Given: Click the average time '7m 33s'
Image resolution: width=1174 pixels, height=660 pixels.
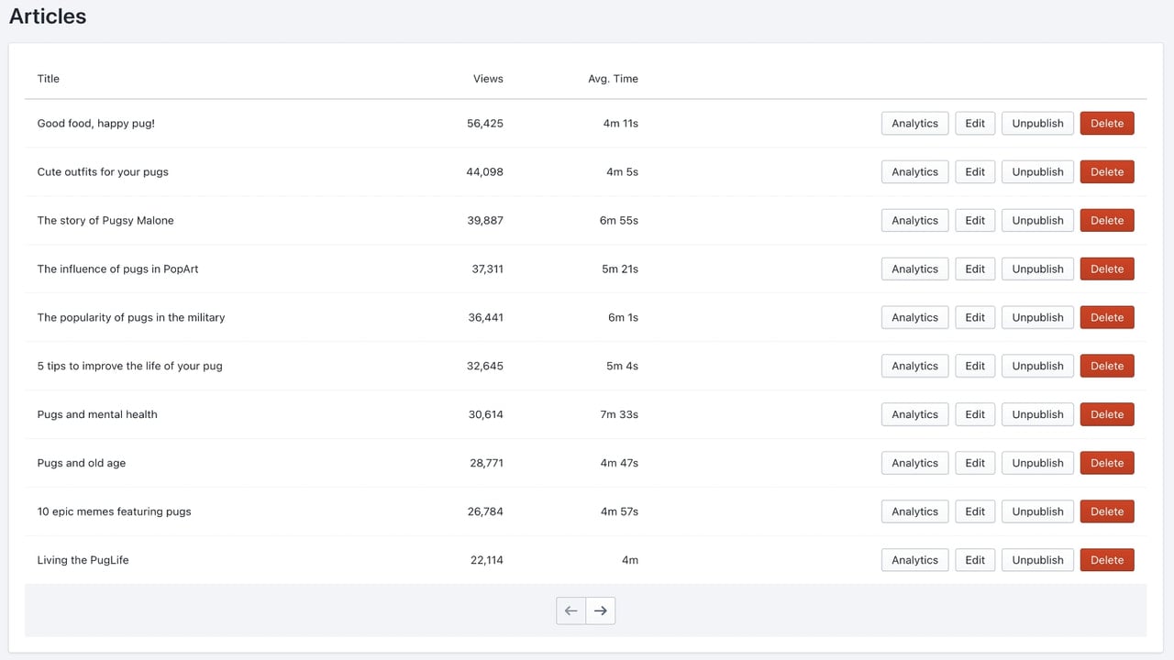Looking at the screenshot, I should [619, 415].
